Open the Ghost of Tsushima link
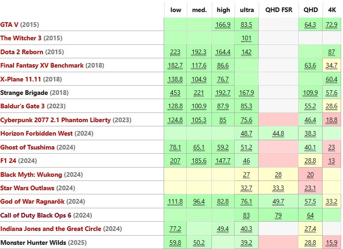Image resolution: width=343 pixels, height=249 pixels. (27, 147)
